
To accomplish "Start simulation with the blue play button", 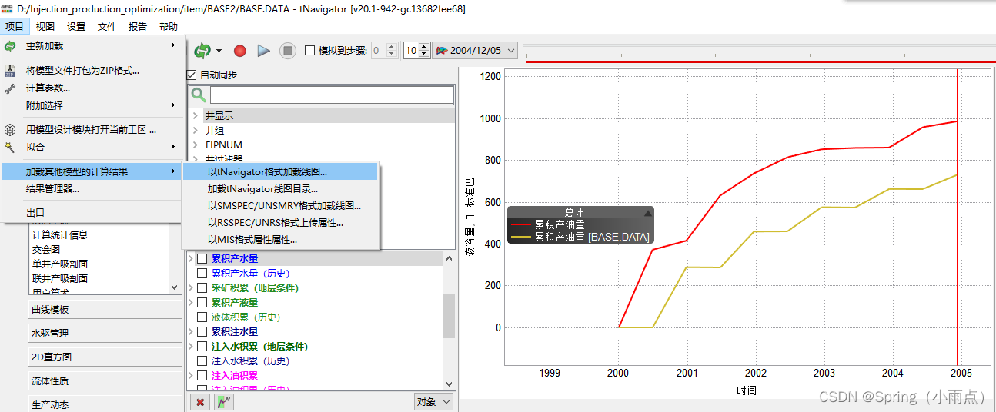I will tap(264, 51).
